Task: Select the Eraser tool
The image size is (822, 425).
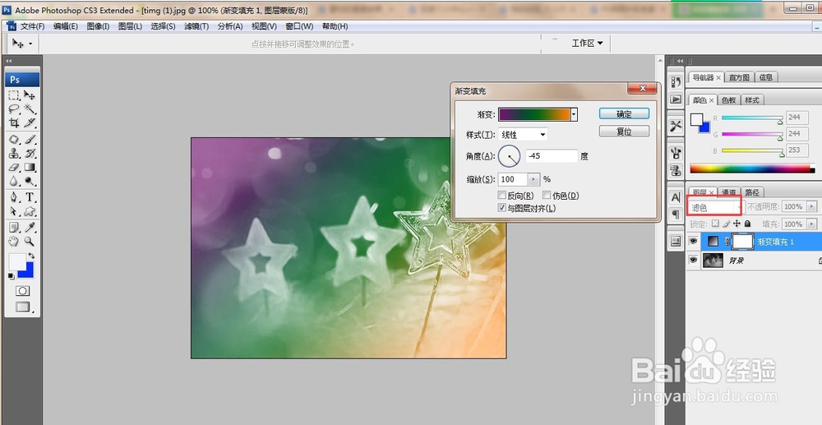Action: (x=14, y=167)
